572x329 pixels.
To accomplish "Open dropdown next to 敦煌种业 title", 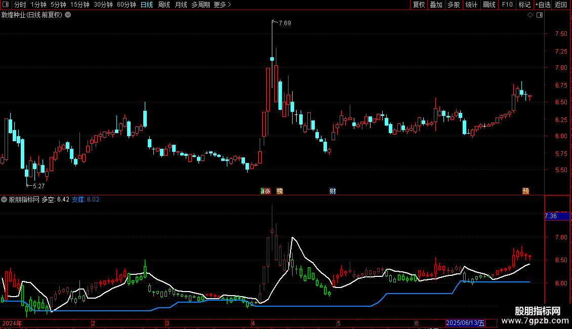I will (68, 15).
